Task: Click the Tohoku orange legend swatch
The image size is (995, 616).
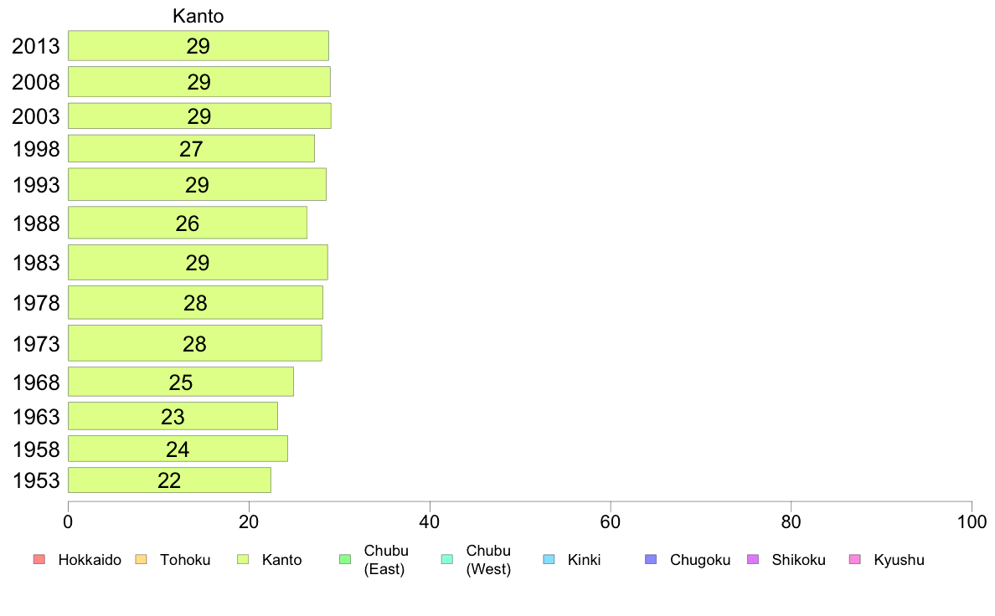Action: pyautogui.click(x=141, y=560)
